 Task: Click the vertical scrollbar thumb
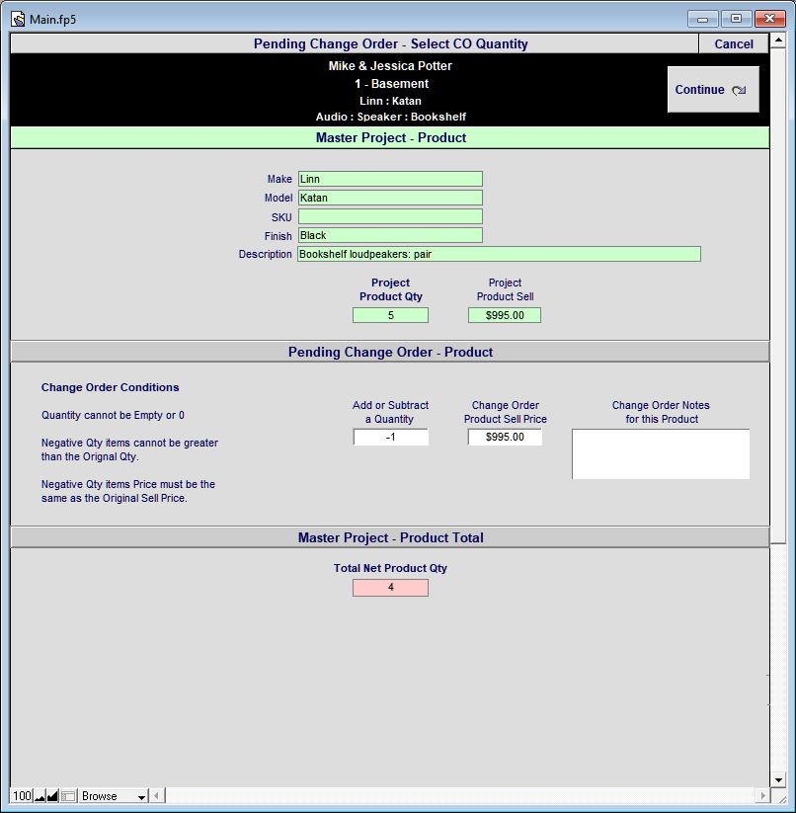778,295
